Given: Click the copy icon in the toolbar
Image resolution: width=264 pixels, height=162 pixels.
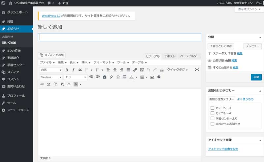Looking at the screenshot, I should click(55, 84).
